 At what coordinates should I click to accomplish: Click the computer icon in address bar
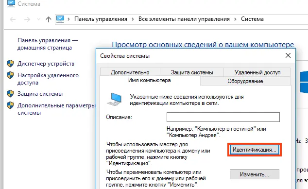(60, 19)
